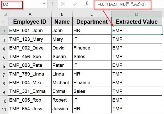Select the name cell Peter

click(x=62, y=65)
